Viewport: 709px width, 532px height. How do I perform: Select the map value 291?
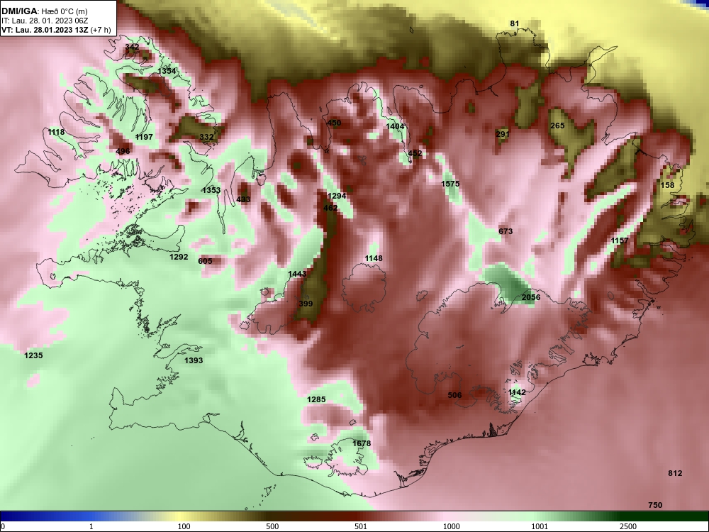503,134
